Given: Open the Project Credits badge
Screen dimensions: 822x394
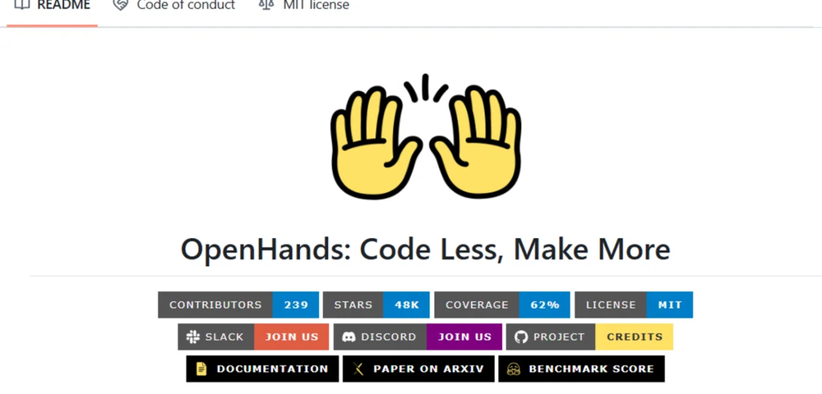Looking at the screenshot, I should [589, 337].
